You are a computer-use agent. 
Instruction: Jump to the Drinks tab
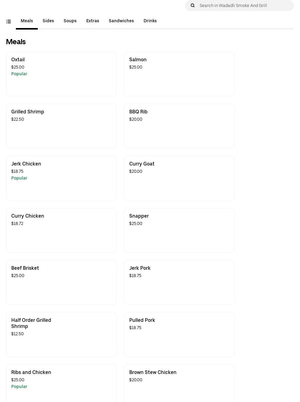[x=150, y=21]
